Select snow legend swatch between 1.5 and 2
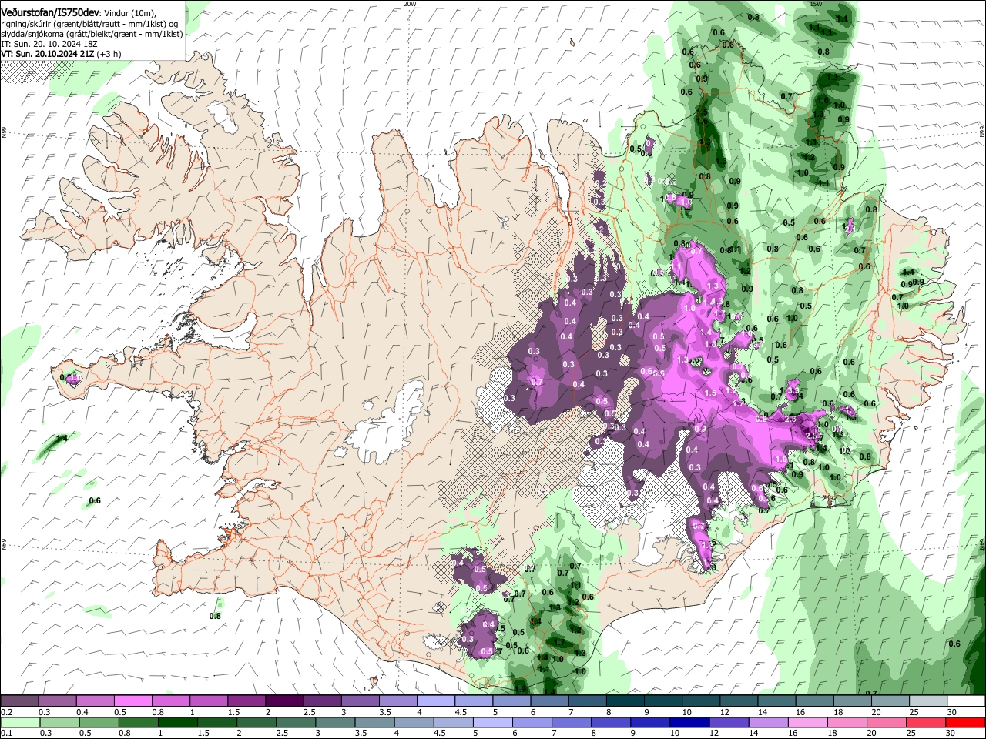 [246, 701]
